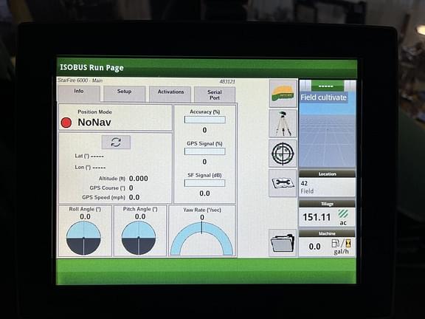Switch to the Setup tab
The height and width of the screenshot is (319, 425).
point(125,94)
